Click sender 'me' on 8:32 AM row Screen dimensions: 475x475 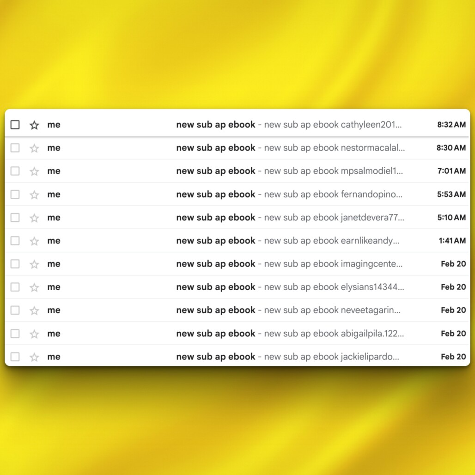point(54,125)
